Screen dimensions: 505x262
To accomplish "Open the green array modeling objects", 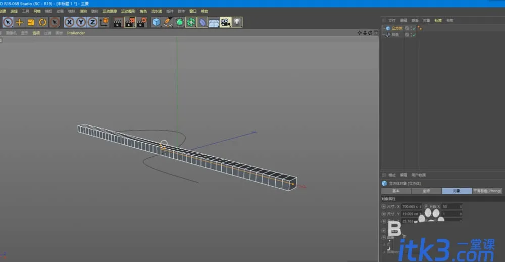I will [191, 22].
